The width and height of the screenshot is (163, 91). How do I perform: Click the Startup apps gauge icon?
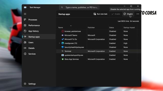[x=25, y=37]
